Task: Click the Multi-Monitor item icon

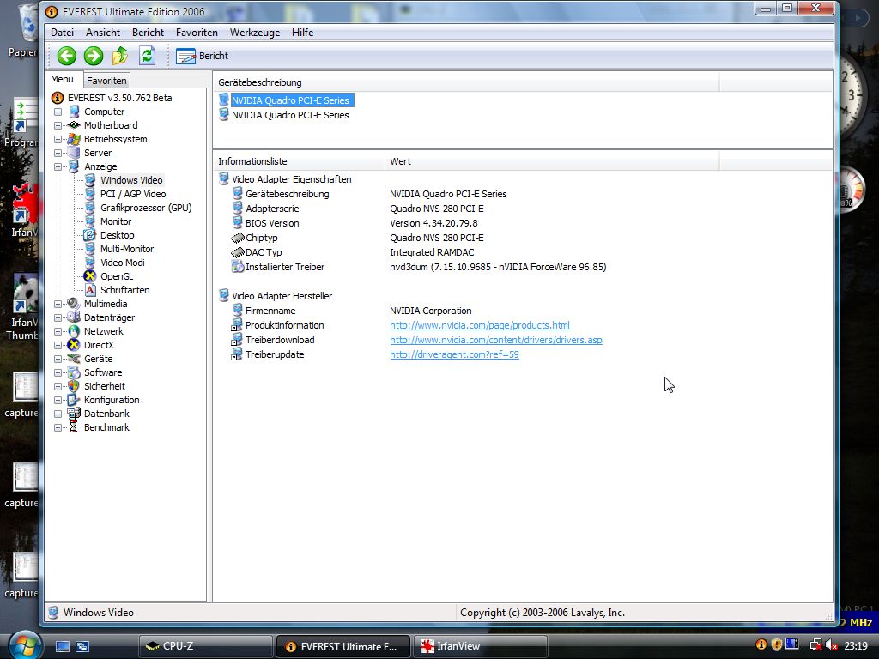Action: point(89,249)
